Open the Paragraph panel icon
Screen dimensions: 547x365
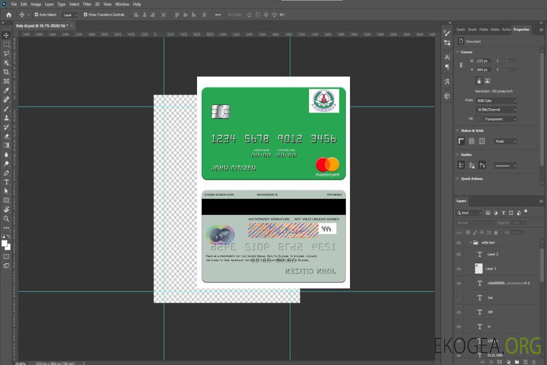[x=447, y=67]
